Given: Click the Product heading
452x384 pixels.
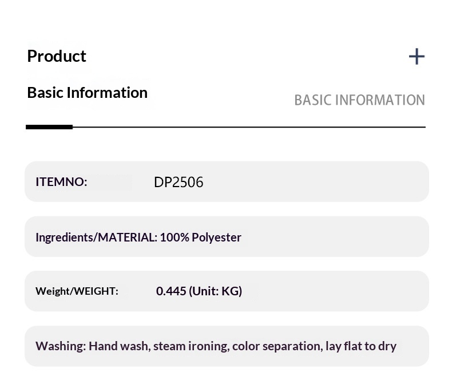Looking at the screenshot, I should 57,56.
